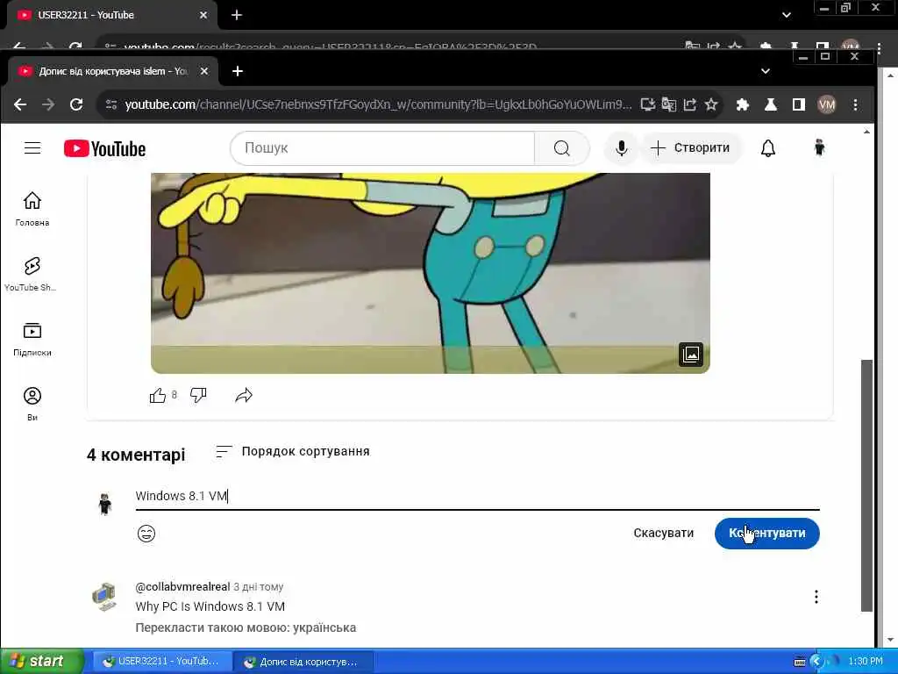
Task: Click the 4 коментарі heading
Action: pyautogui.click(x=136, y=455)
